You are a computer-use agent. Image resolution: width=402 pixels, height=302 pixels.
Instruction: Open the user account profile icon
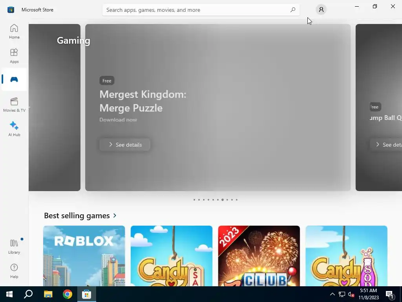pos(321,10)
